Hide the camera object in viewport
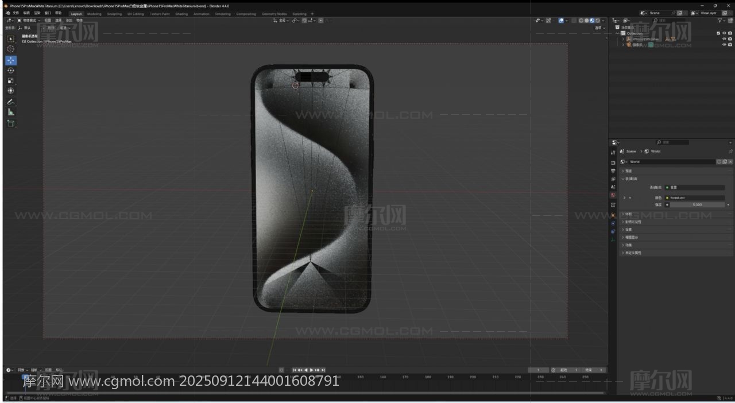This screenshot has height=403, width=735. [x=724, y=45]
